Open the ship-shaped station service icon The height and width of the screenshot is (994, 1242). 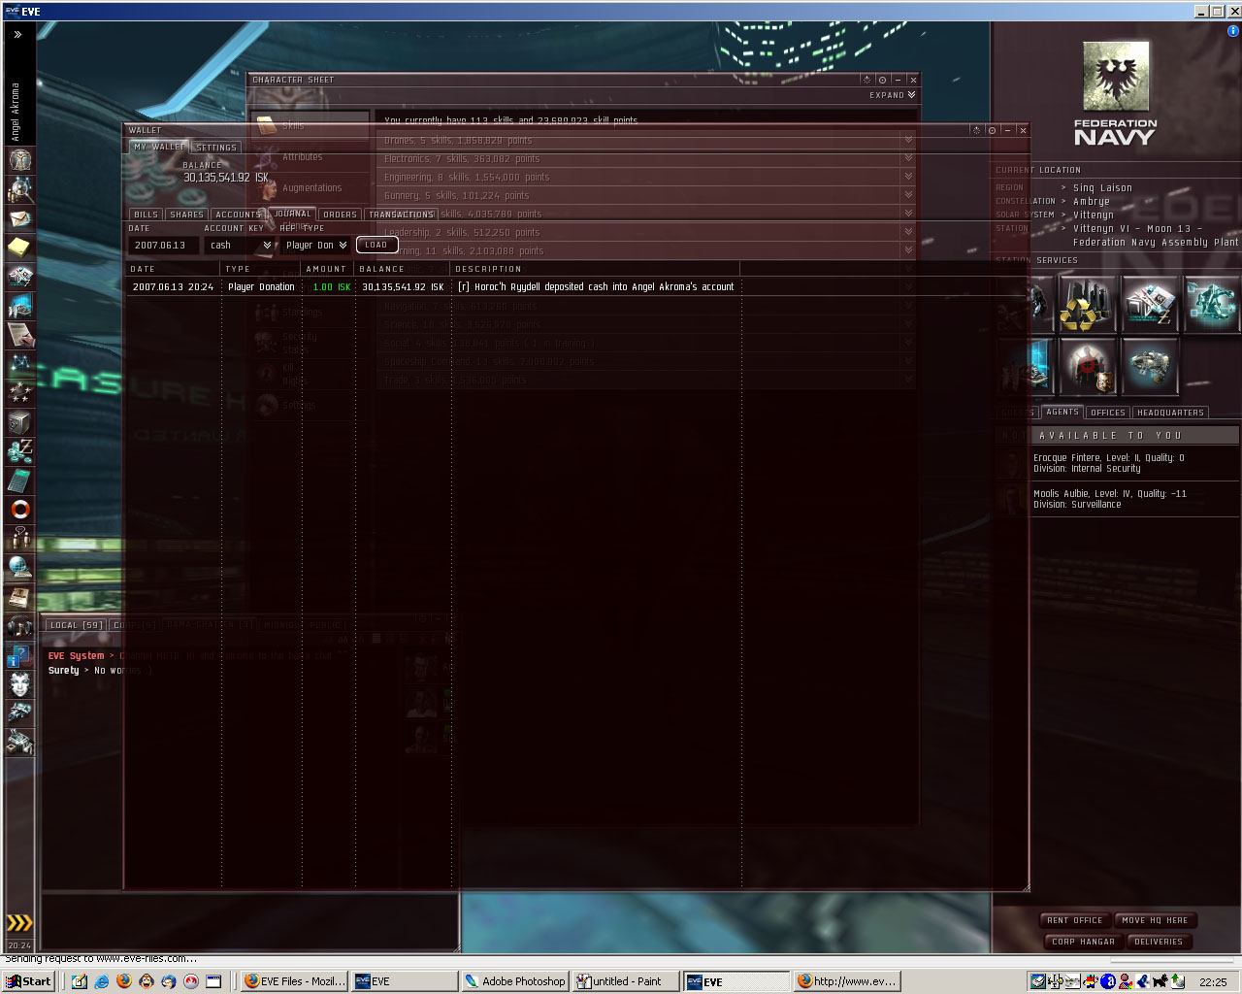click(x=1150, y=366)
